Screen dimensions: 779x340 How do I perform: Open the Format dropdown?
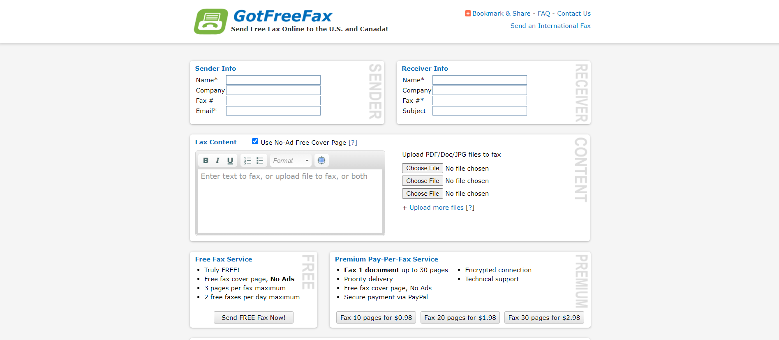click(x=291, y=161)
